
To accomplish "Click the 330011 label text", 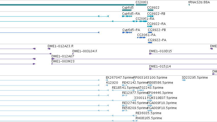I will (140, 98).
